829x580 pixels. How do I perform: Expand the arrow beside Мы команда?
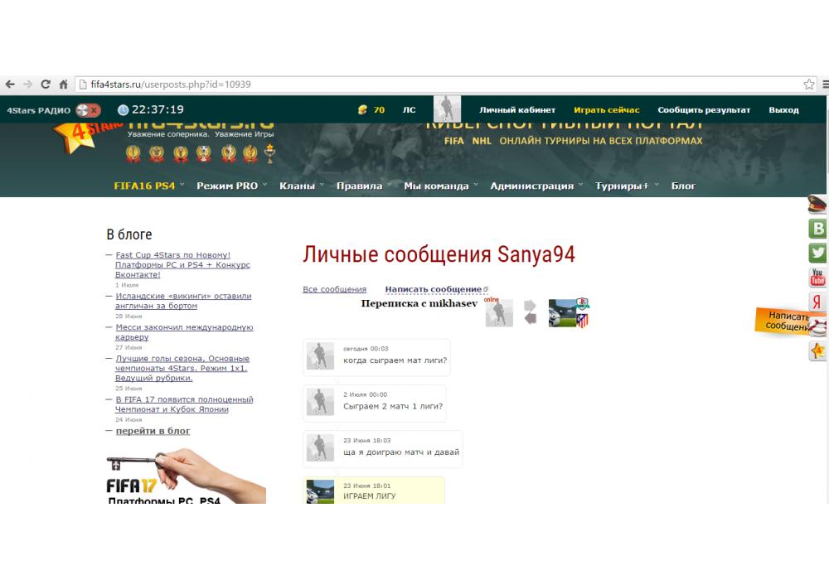point(476,185)
